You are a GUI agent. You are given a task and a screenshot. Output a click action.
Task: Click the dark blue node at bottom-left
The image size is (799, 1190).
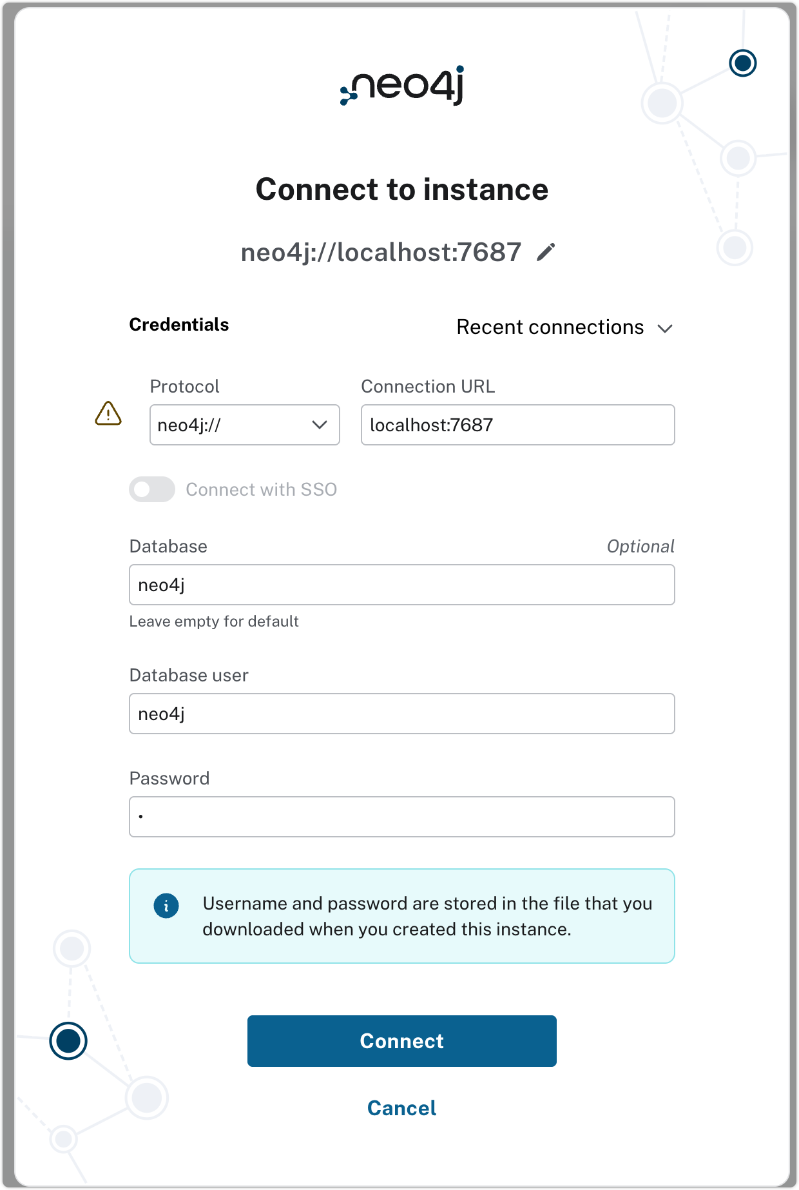tap(68, 1040)
